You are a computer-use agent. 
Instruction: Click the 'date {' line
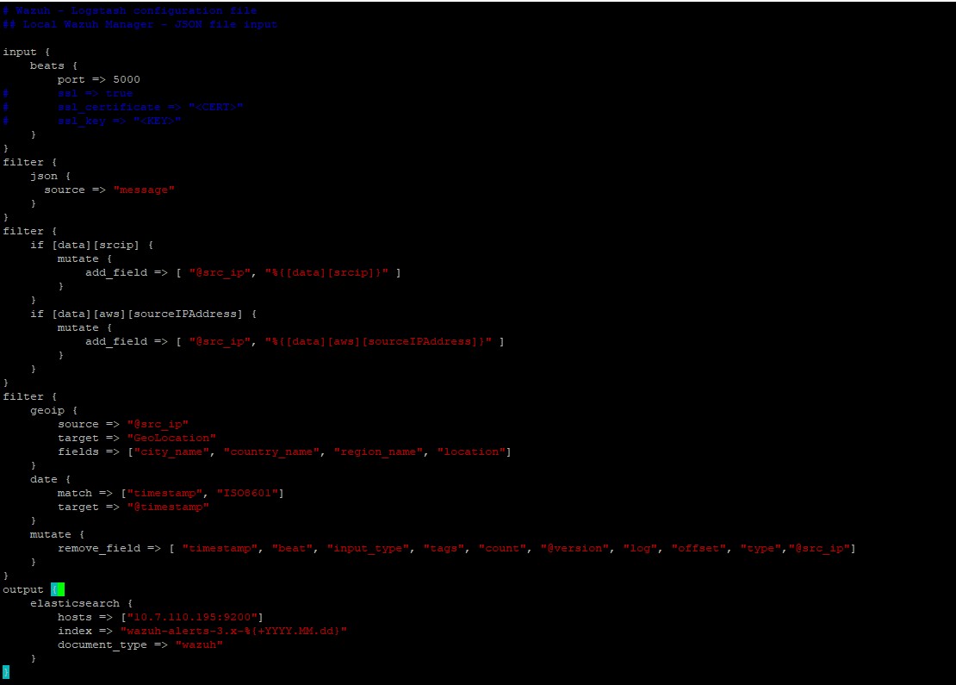51,479
